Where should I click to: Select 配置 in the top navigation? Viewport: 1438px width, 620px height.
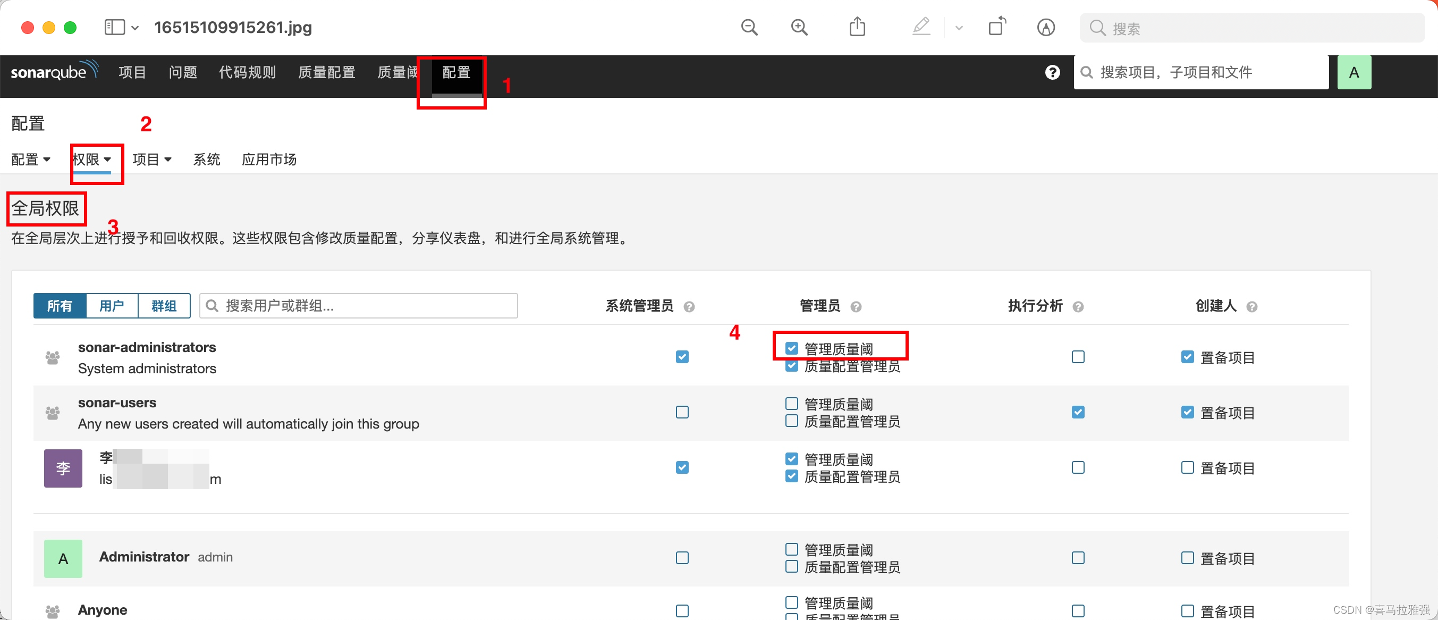pos(456,73)
